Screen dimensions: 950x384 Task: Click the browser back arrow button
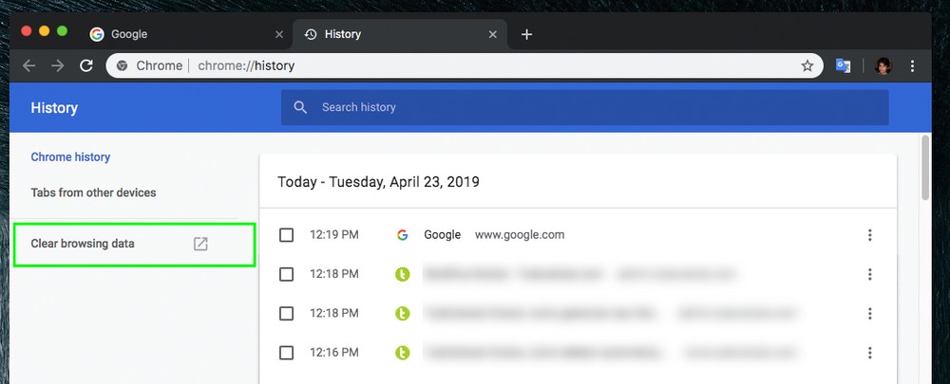coord(29,65)
